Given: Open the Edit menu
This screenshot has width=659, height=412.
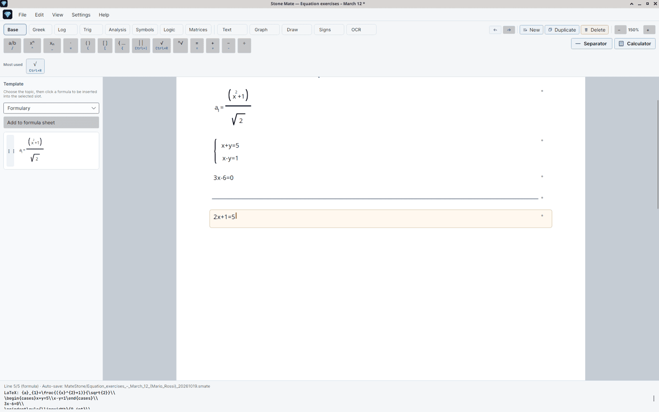Looking at the screenshot, I should pyautogui.click(x=39, y=15).
